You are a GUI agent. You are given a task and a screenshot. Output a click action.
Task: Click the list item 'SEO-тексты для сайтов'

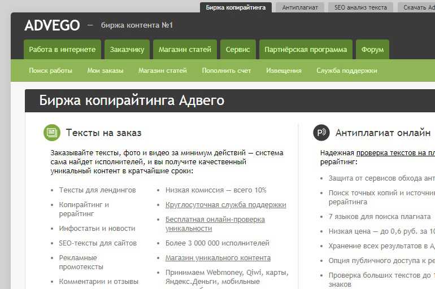click(x=98, y=243)
